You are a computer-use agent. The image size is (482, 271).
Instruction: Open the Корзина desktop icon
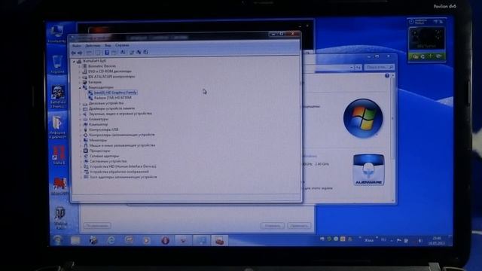[57, 65]
